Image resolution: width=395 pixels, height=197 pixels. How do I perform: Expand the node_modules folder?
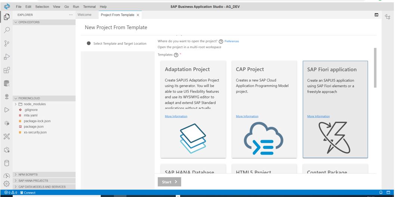(x=16, y=104)
